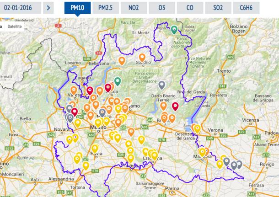
Task: Select the C6H6 benzene tab
Action: pos(246,8)
